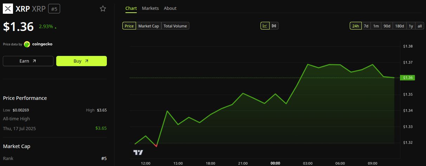Set chart range to 180d
Screen dimensions: 426x166
click(400, 26)
